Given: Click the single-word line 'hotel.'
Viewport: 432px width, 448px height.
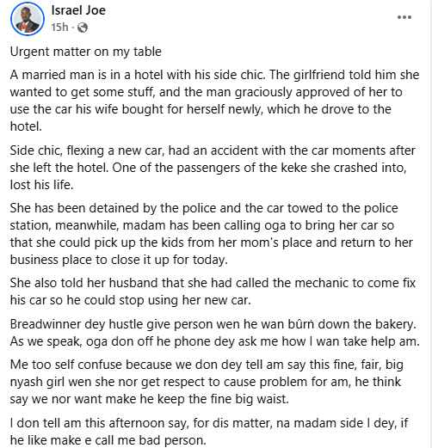Looking at the screenshot, I should (26, 126).
